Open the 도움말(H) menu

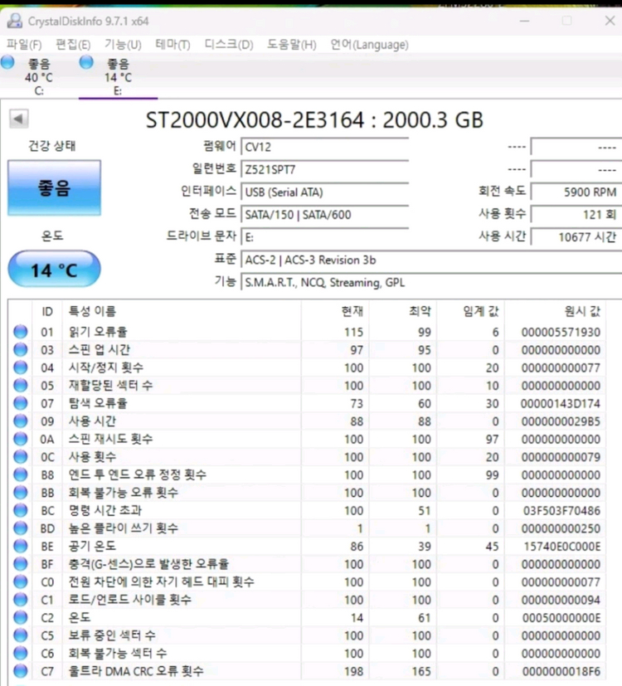coord(292,45)
